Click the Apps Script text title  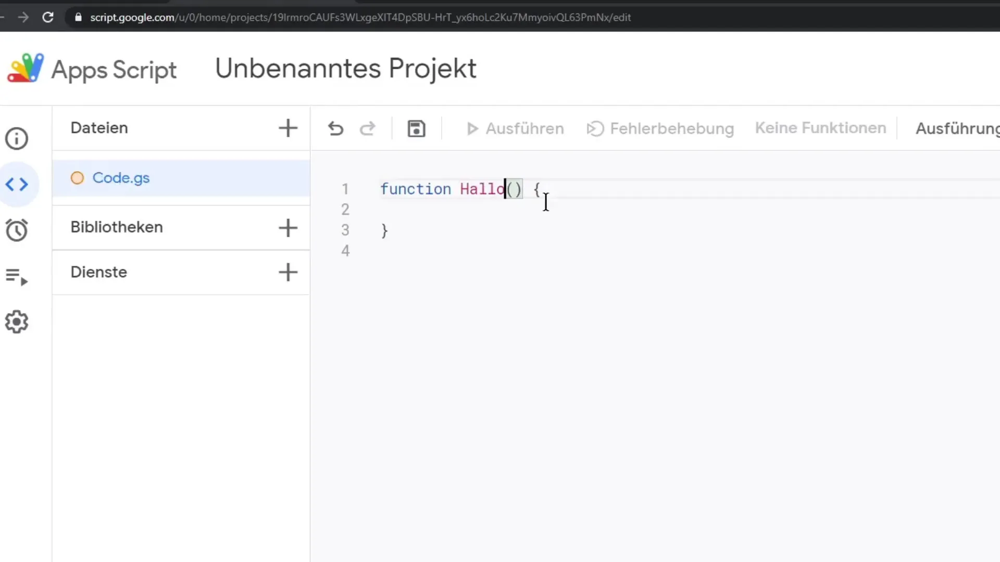tap(114, 70)
